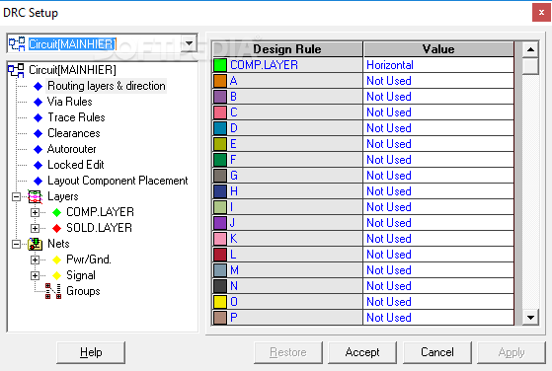Click the Circuit[MAINHIER] tree root icon
Image resolution: width=552 pixels, height=371 pixels.
16,70
